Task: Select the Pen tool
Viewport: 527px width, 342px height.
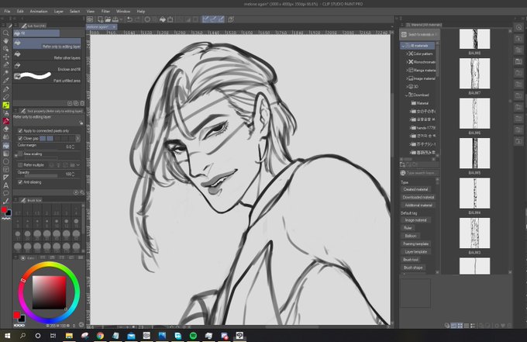Action: coord(5,89)
